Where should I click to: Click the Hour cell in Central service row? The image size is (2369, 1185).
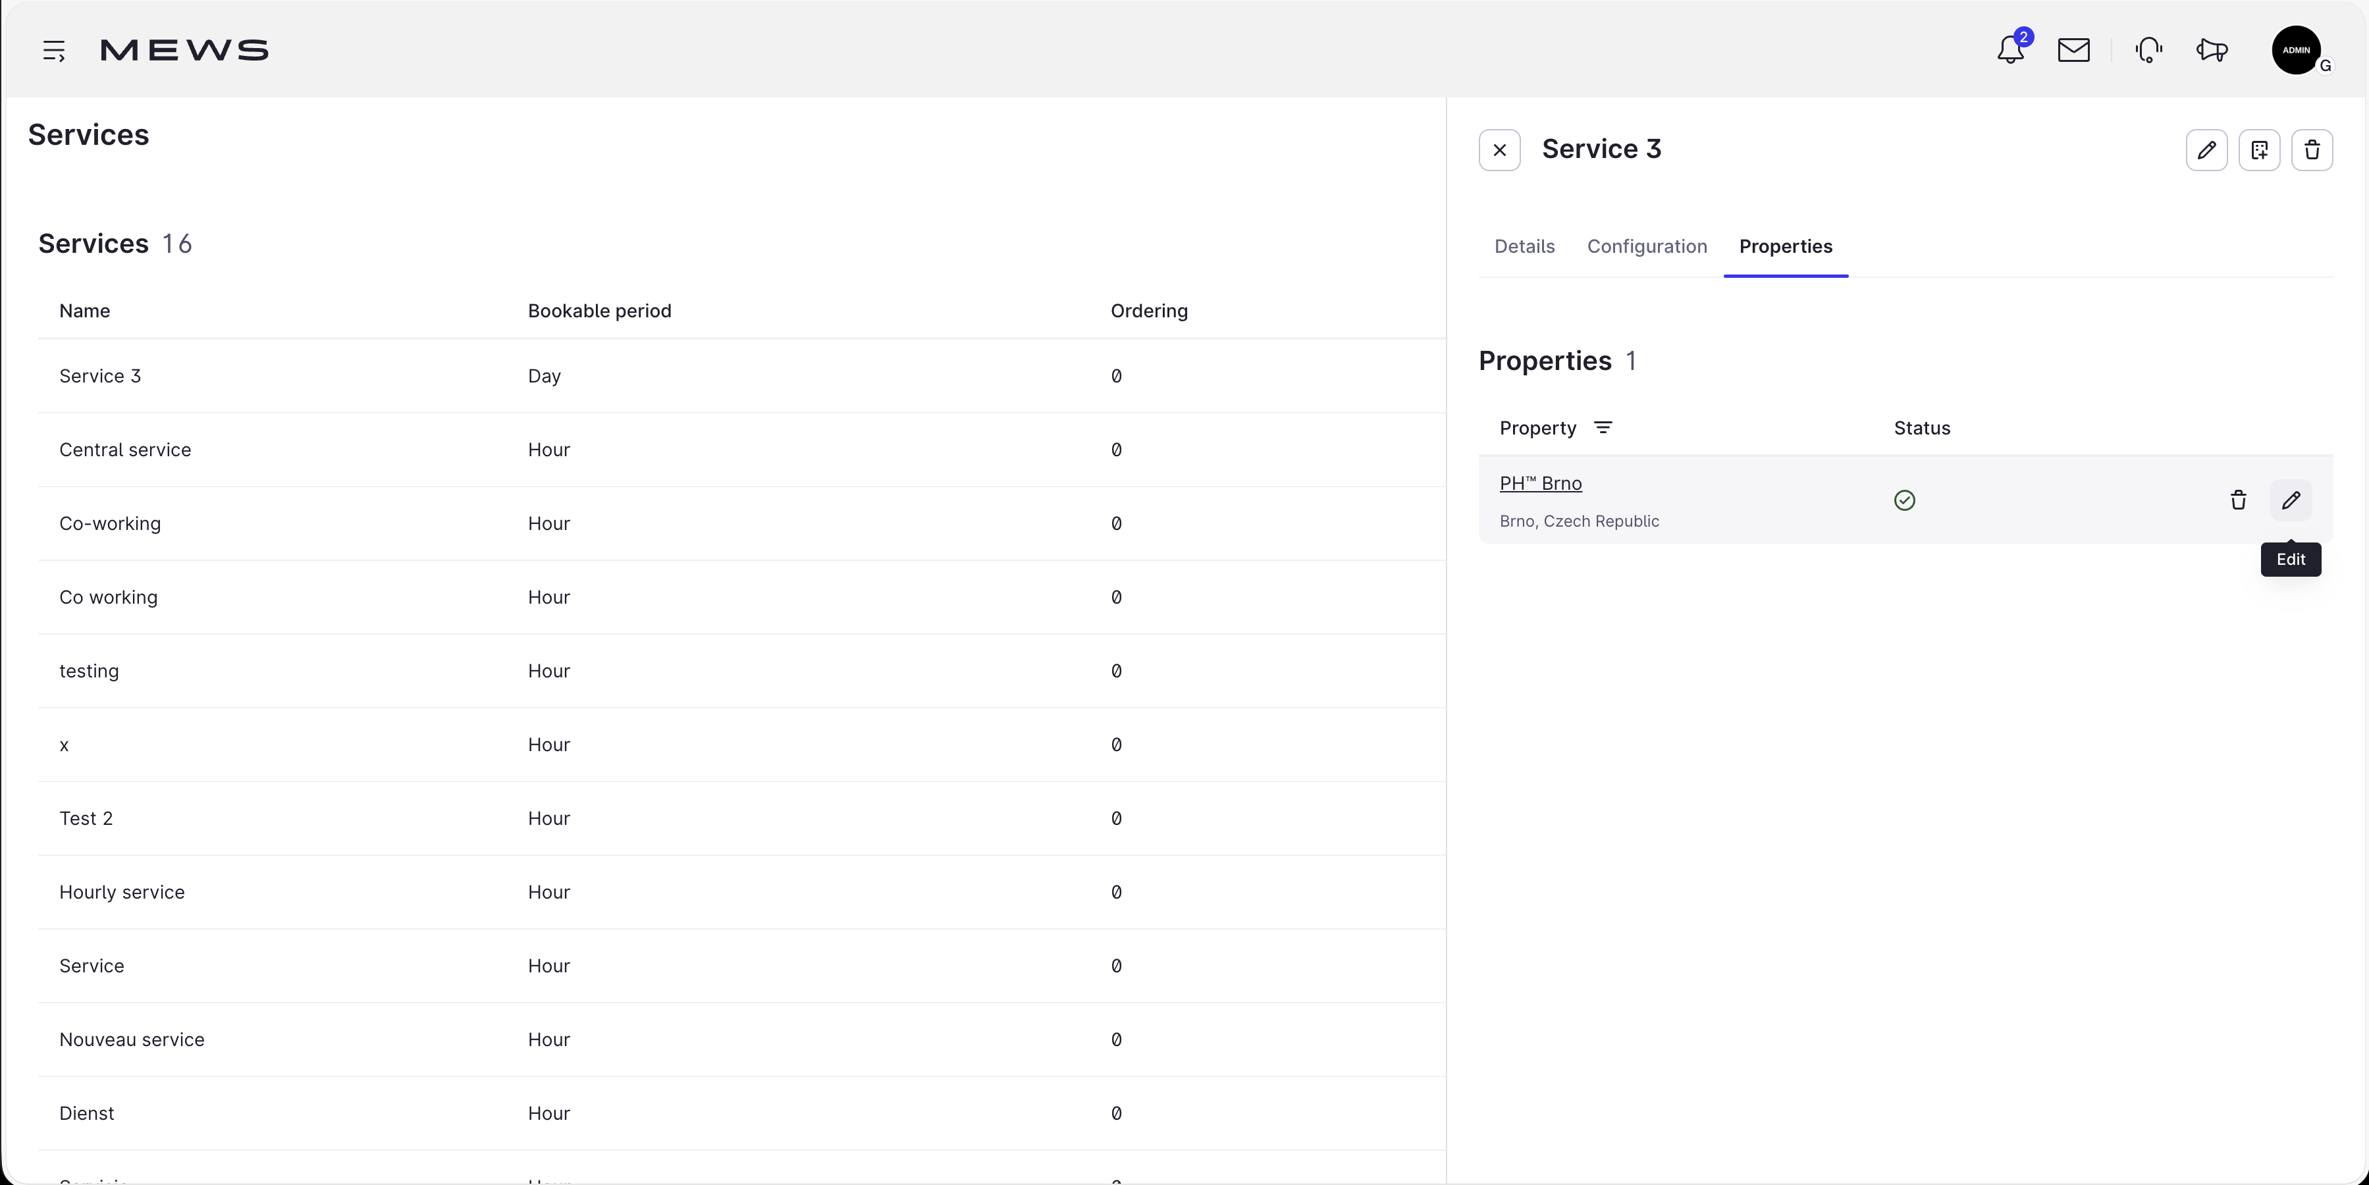[x=549, y=450]
